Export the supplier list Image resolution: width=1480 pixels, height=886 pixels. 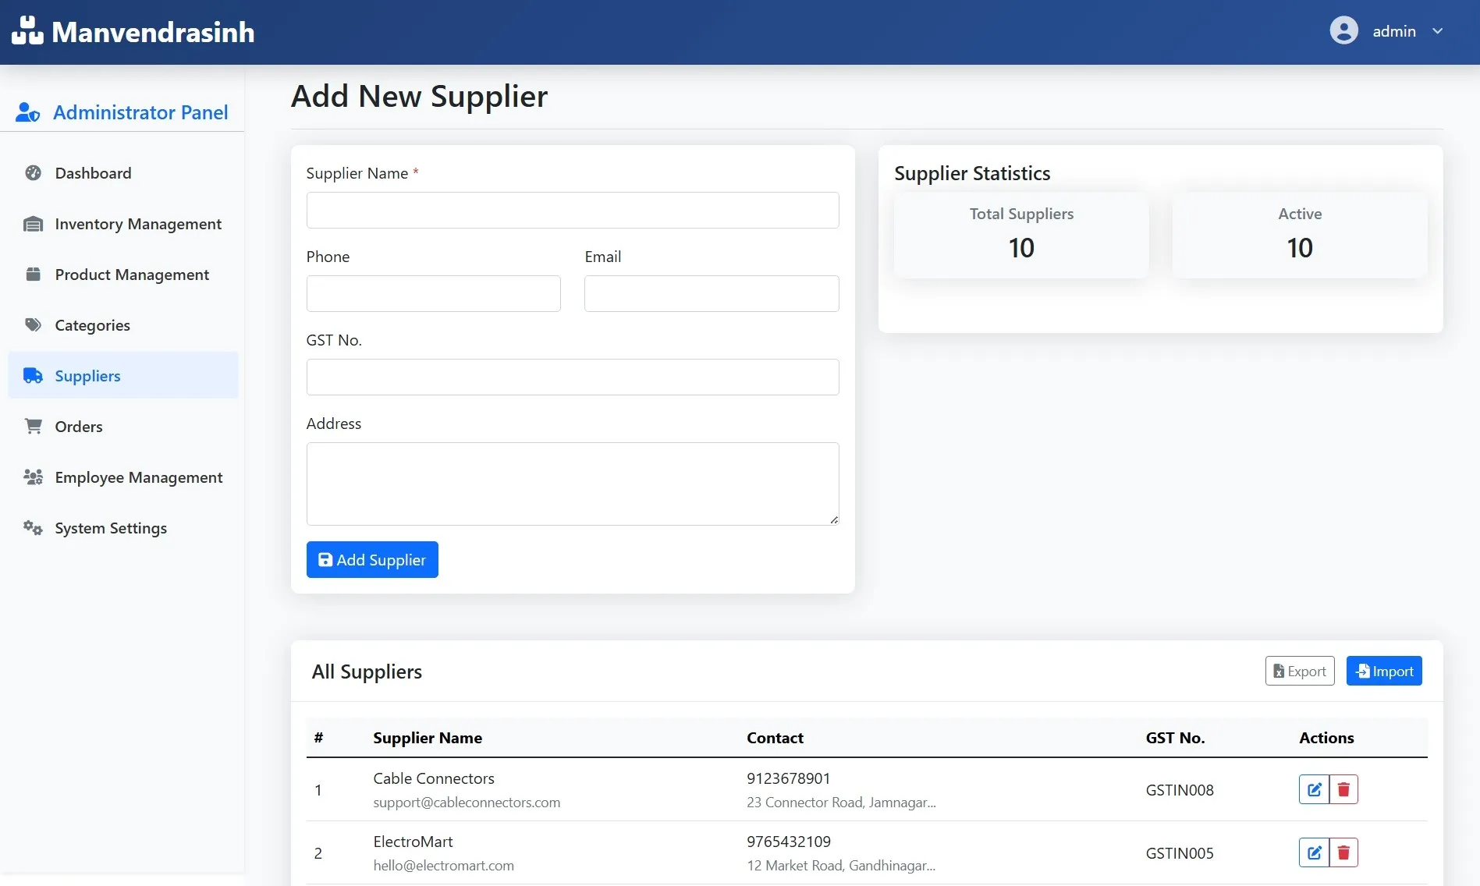tap(1299, 671)
